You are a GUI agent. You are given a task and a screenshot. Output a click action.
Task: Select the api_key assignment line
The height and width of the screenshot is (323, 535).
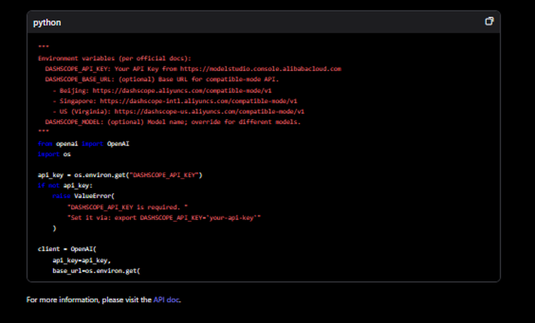coord(120,175)
